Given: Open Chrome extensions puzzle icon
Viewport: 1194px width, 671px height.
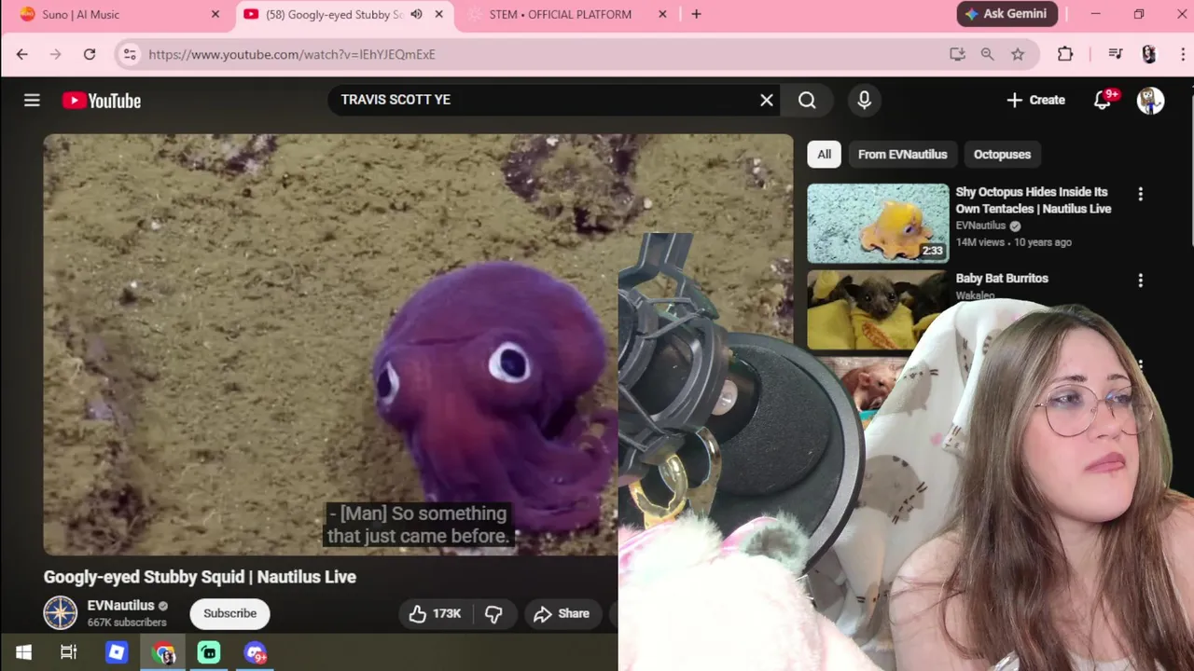Looking at the screenshot, I should pos(1065,54).
